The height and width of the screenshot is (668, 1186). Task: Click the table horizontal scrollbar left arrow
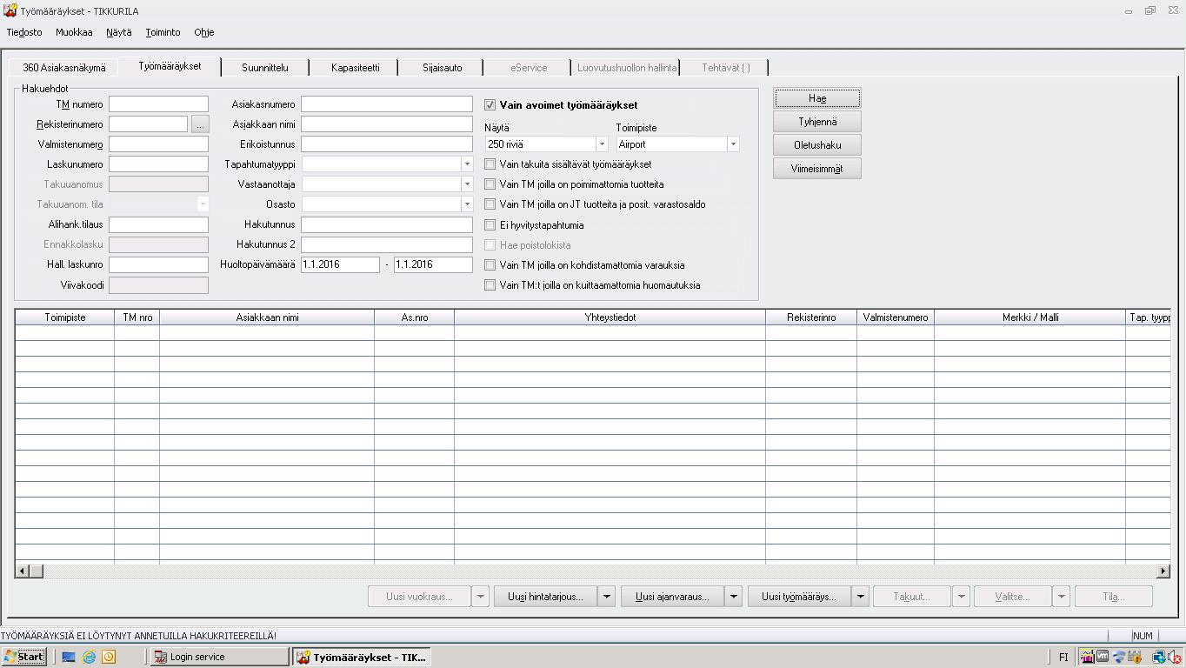[23, 571]
